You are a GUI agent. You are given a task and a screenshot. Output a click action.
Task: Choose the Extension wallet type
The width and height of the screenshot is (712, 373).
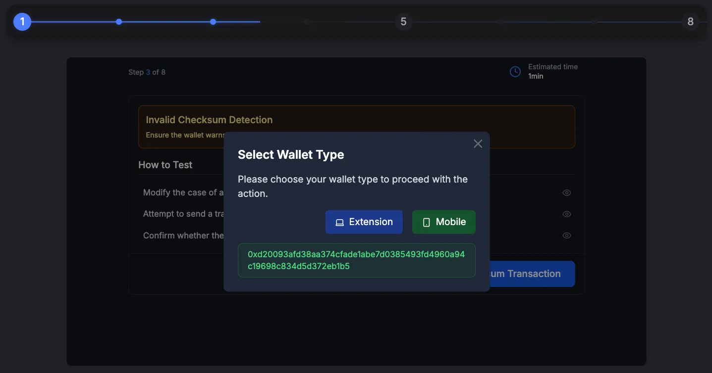364,222
